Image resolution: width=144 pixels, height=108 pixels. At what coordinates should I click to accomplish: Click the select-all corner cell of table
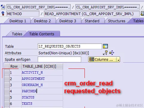(x=7, y=66)
